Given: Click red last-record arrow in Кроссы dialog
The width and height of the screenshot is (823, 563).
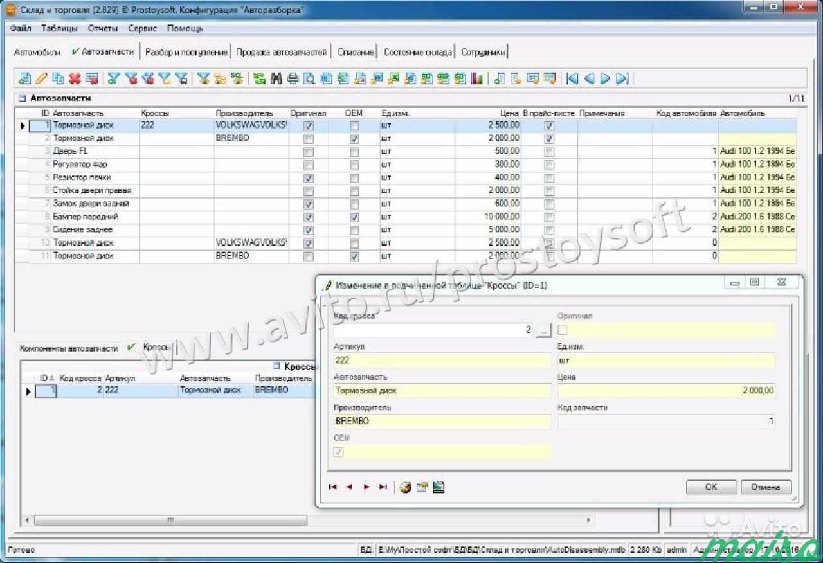Looking at the screenshot, I should pos(383,487).
